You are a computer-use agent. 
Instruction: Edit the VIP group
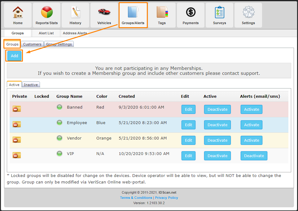click(188, 156)
